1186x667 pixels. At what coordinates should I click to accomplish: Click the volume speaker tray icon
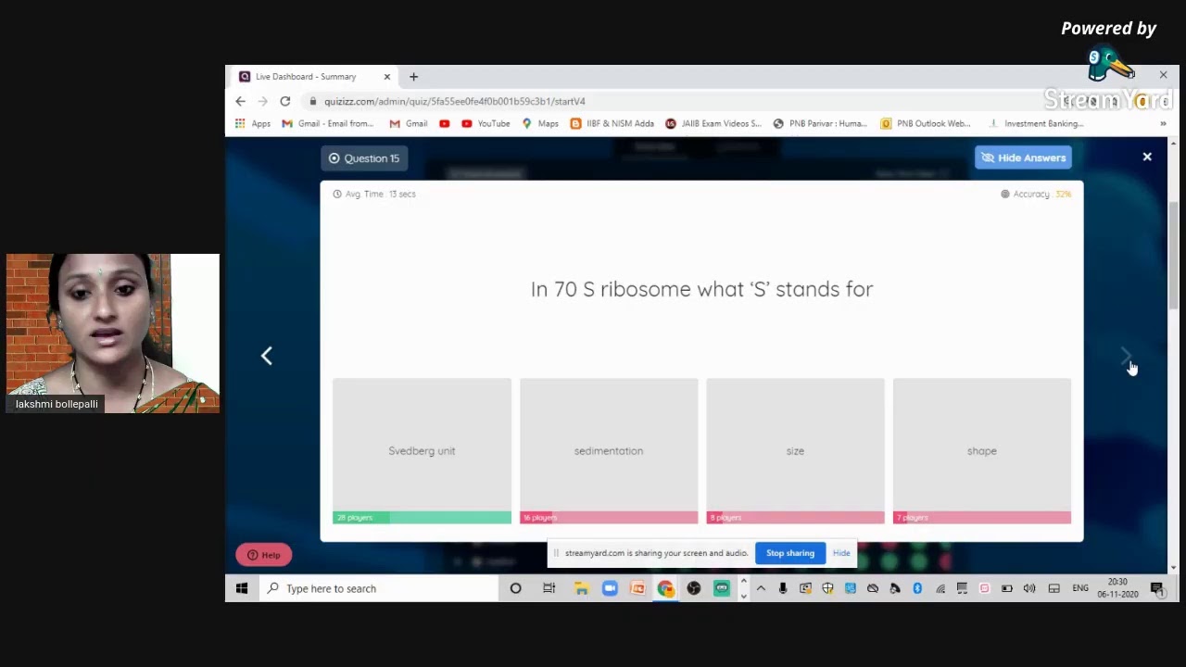1029,588
